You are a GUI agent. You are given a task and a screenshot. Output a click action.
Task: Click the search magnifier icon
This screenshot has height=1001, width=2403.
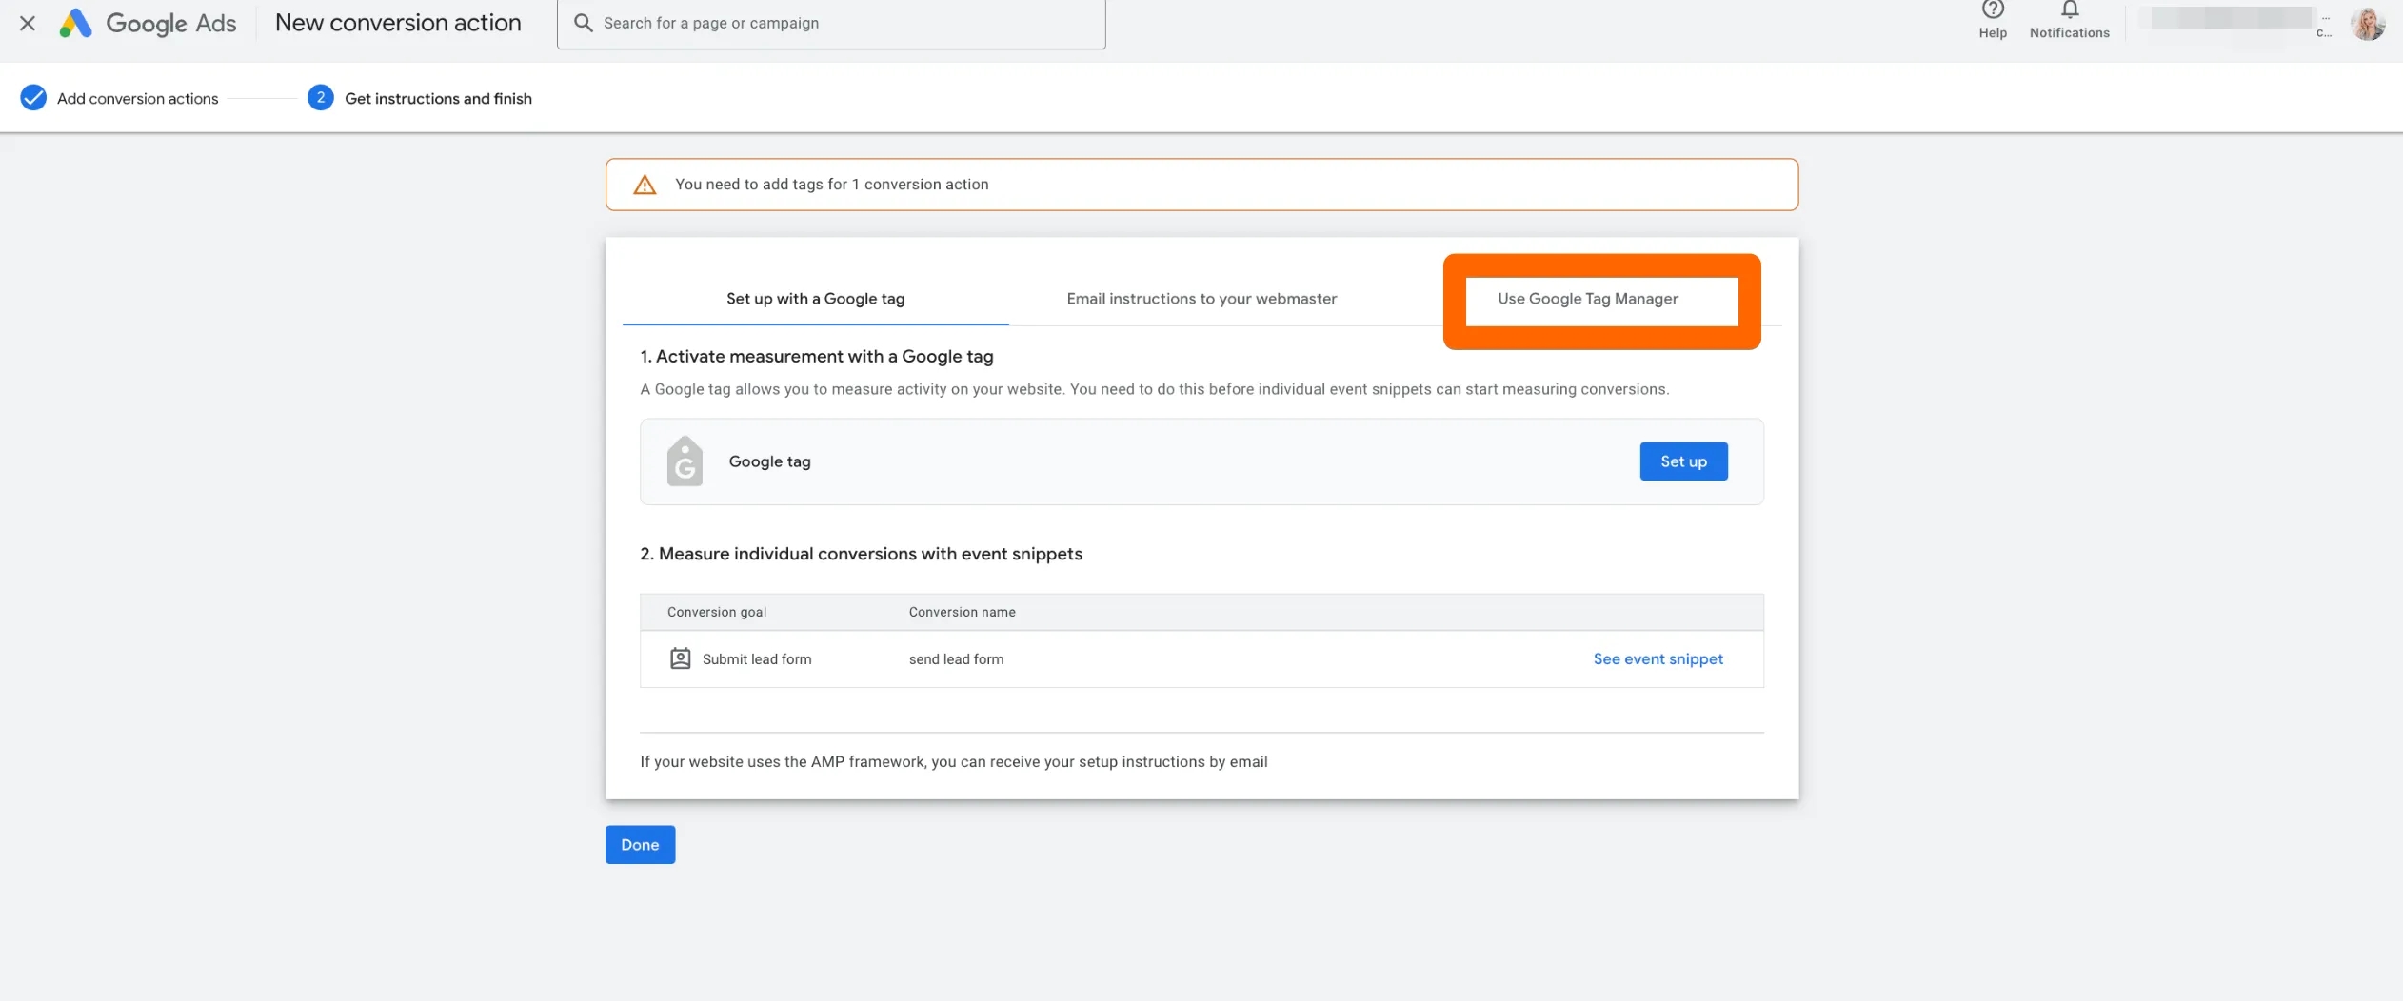(584, 23)
